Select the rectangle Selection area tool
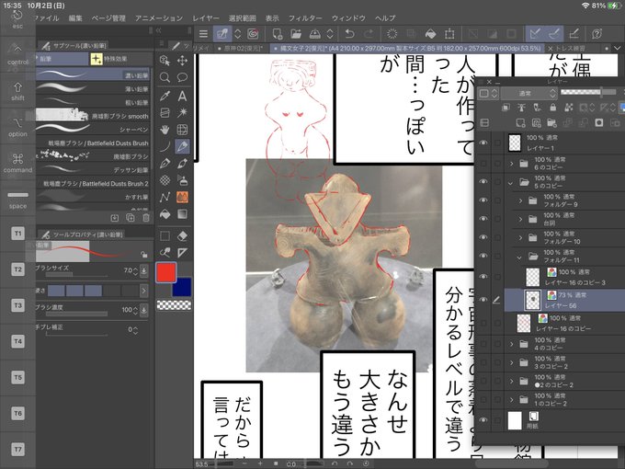 click(x=165, y=236)
